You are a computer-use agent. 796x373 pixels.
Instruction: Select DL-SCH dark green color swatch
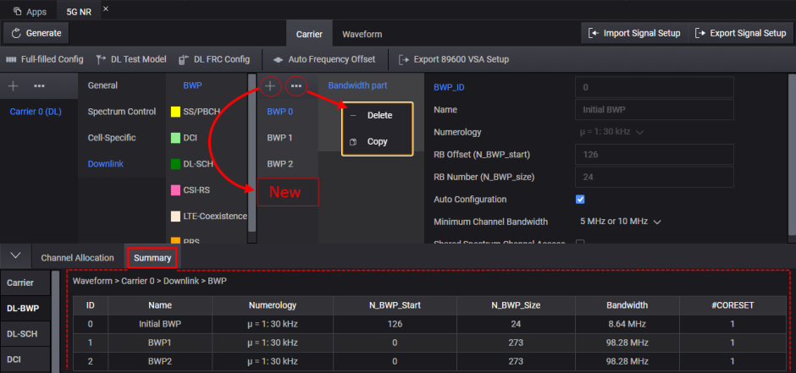coord(175,164)
